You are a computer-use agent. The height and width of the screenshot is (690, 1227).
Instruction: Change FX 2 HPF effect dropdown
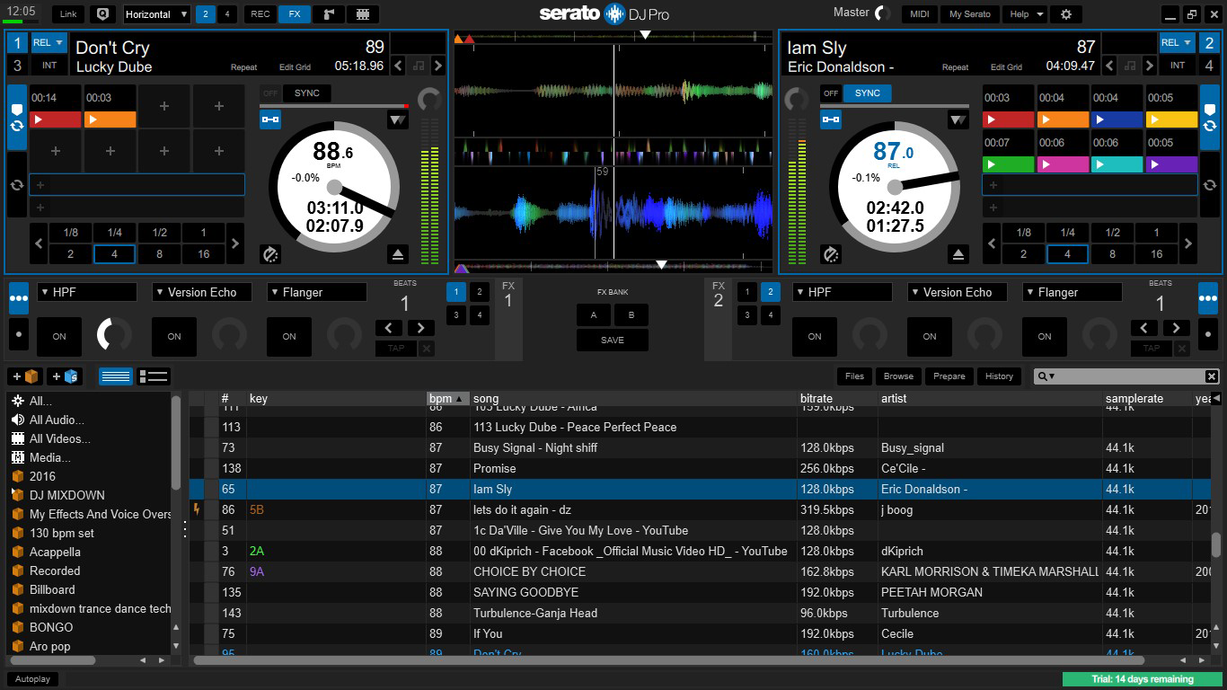pos(843,292)
